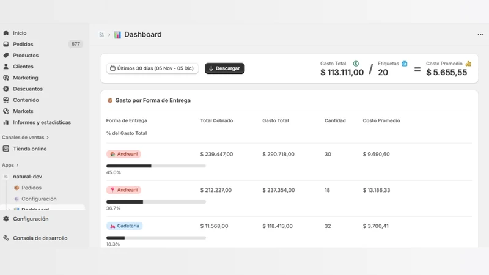Click the value $ 290.718,00
This screenshot has height=275, width=489.
pos(278,154)
